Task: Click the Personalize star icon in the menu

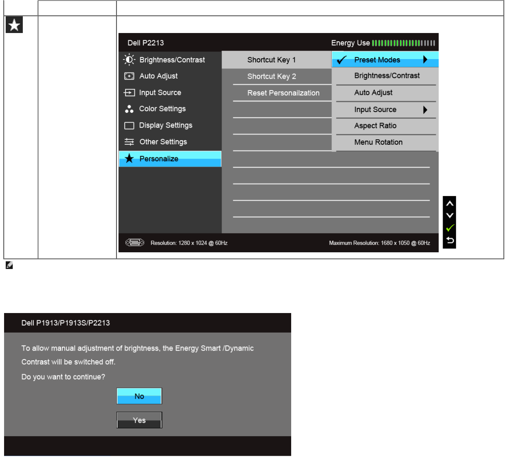Action: point(129,159)
